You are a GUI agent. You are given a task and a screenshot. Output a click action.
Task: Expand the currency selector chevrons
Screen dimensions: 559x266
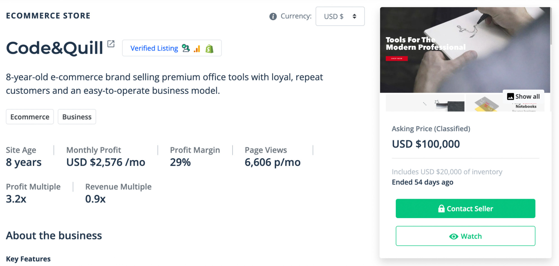click(x=354, y=16)
